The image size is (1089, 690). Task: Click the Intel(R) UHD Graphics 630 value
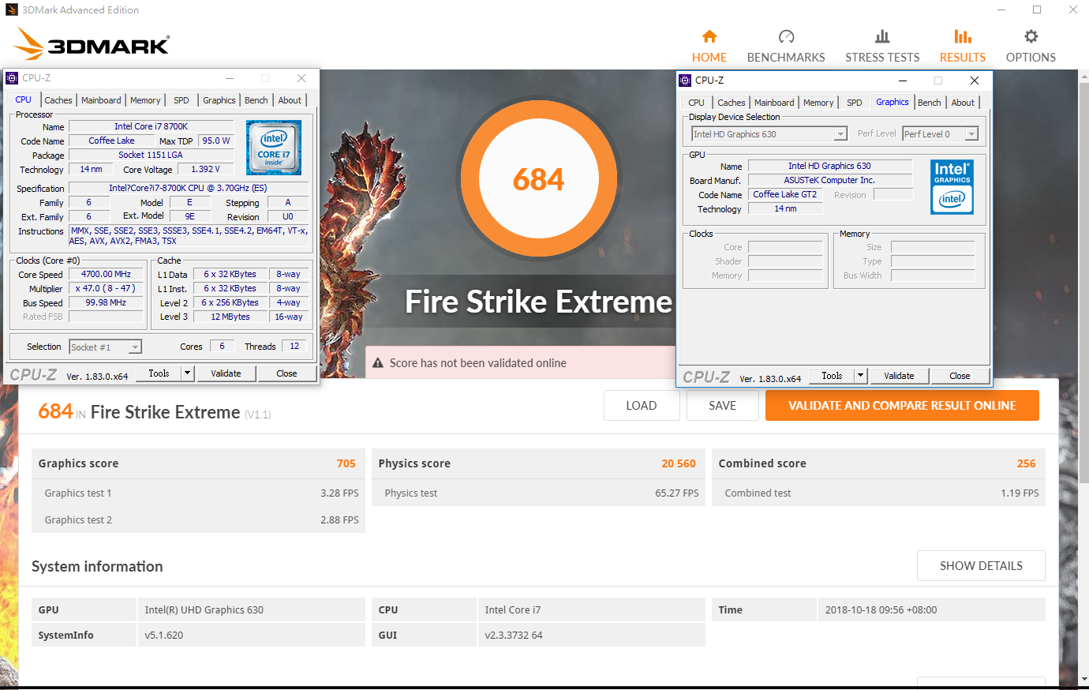tap(204, 609)
